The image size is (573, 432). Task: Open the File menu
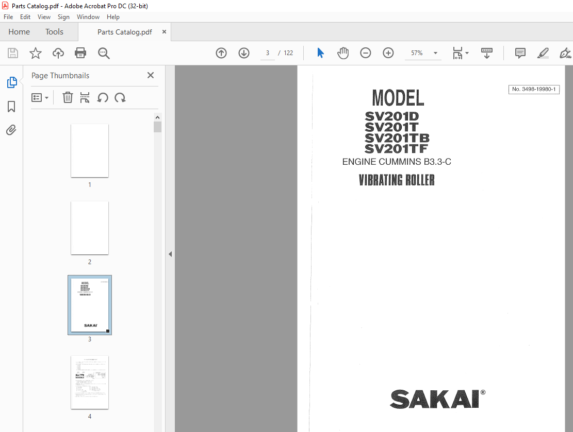[8, 17]
